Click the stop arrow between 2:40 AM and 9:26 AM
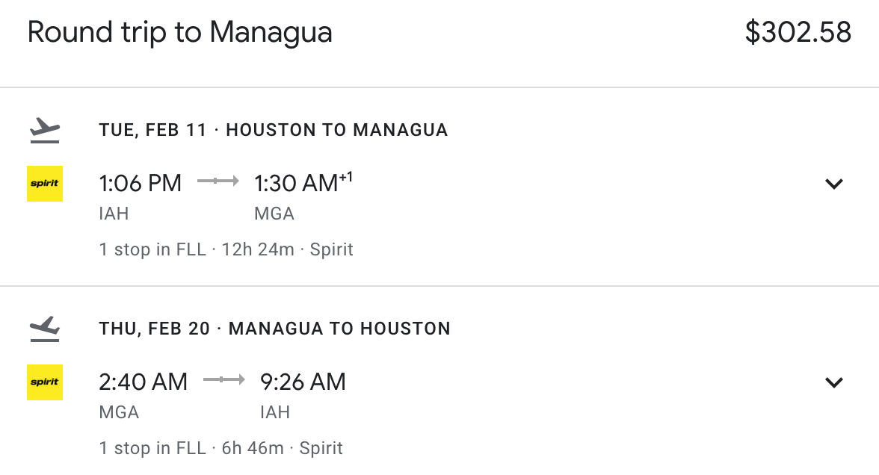879x475 pixels. pos(223,380)
